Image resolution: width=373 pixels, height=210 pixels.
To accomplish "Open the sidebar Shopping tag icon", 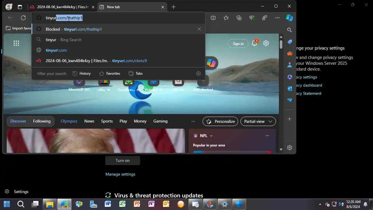I will pyautogui.click(x=289, y=42).
